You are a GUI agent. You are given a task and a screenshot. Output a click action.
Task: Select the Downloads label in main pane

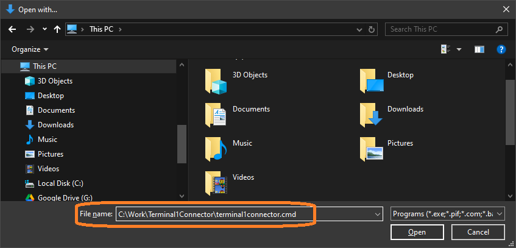[x=406, y=109]
